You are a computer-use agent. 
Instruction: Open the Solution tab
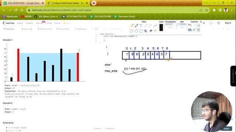coord(27,29)
